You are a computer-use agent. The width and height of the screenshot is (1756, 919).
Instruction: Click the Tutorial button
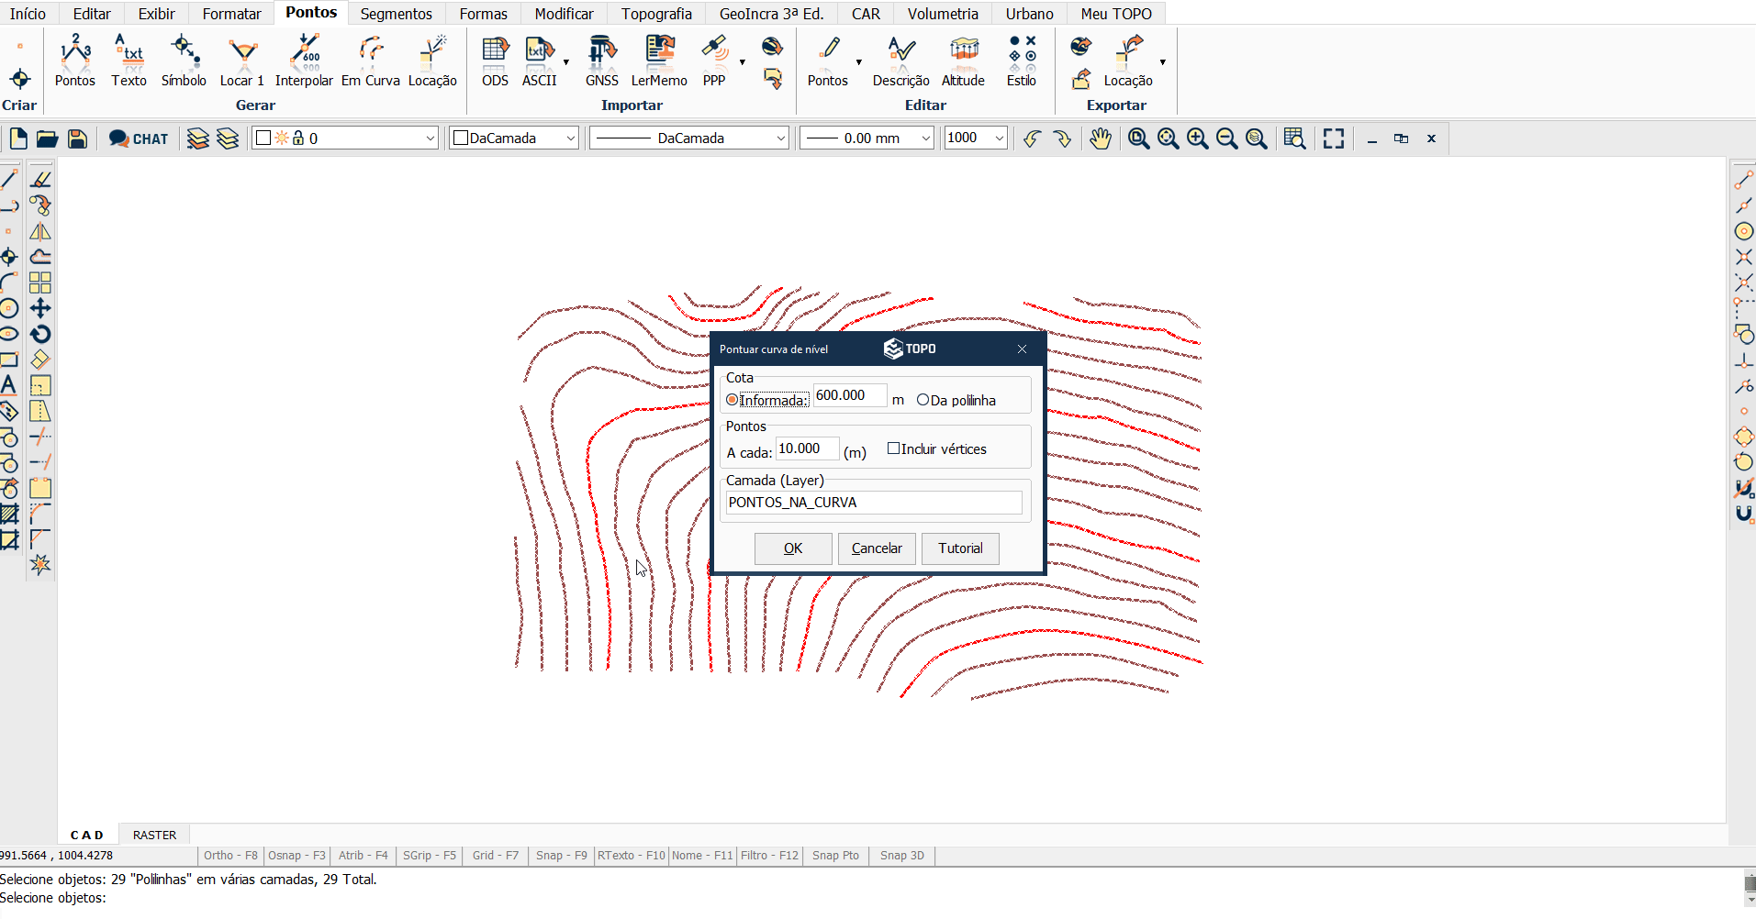(x=960, y=548)
